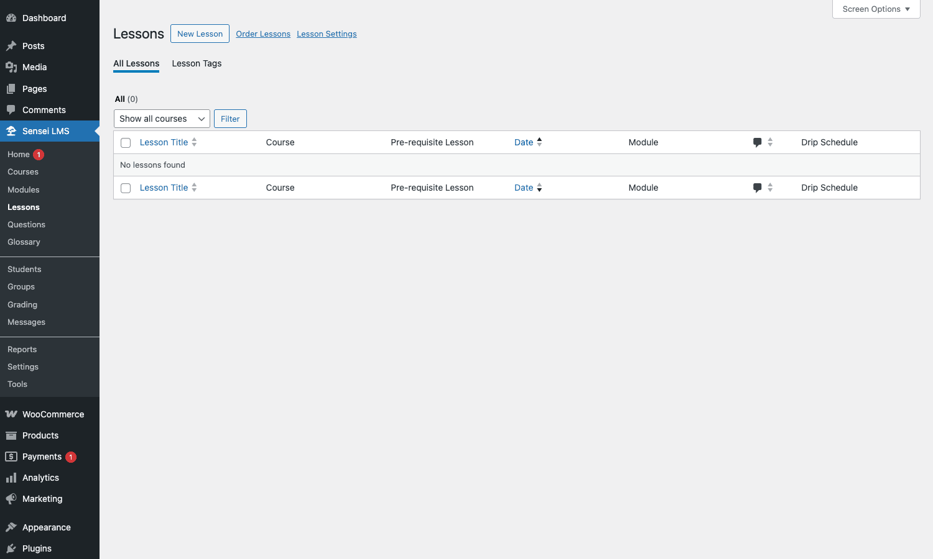933x559 pixels.
Task: Click the comments icon in table header
Action: pos(758,142)
